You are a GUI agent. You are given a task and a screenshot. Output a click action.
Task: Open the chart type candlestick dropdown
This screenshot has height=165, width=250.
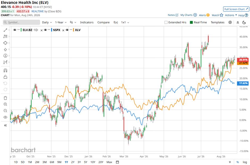[73, 23]
